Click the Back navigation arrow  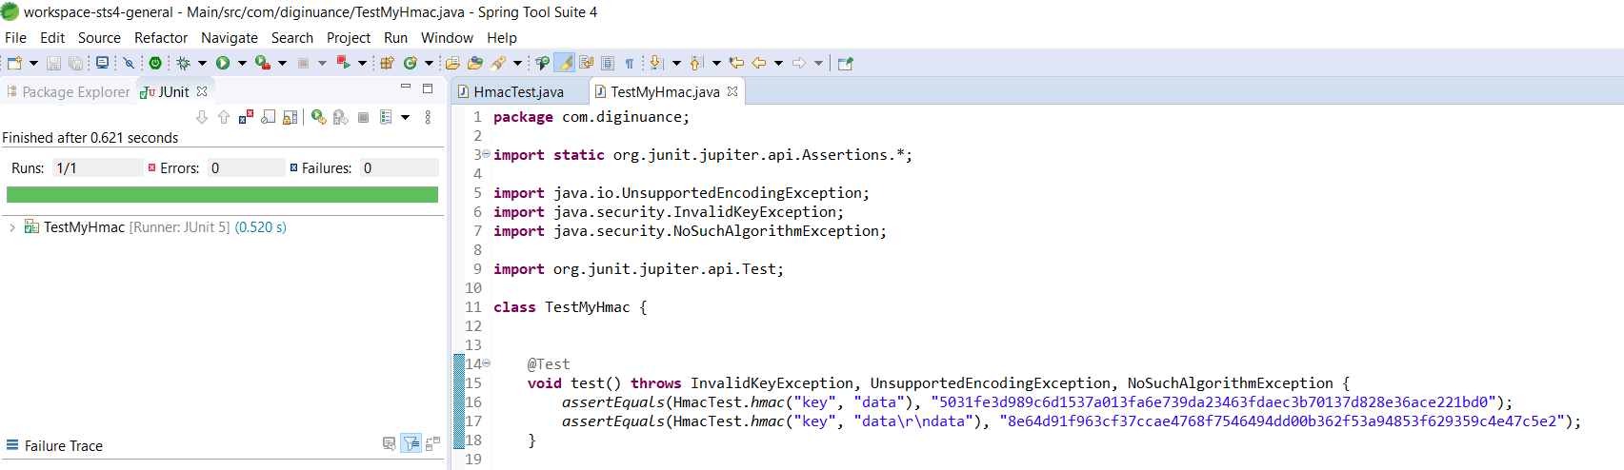(759, 63)
